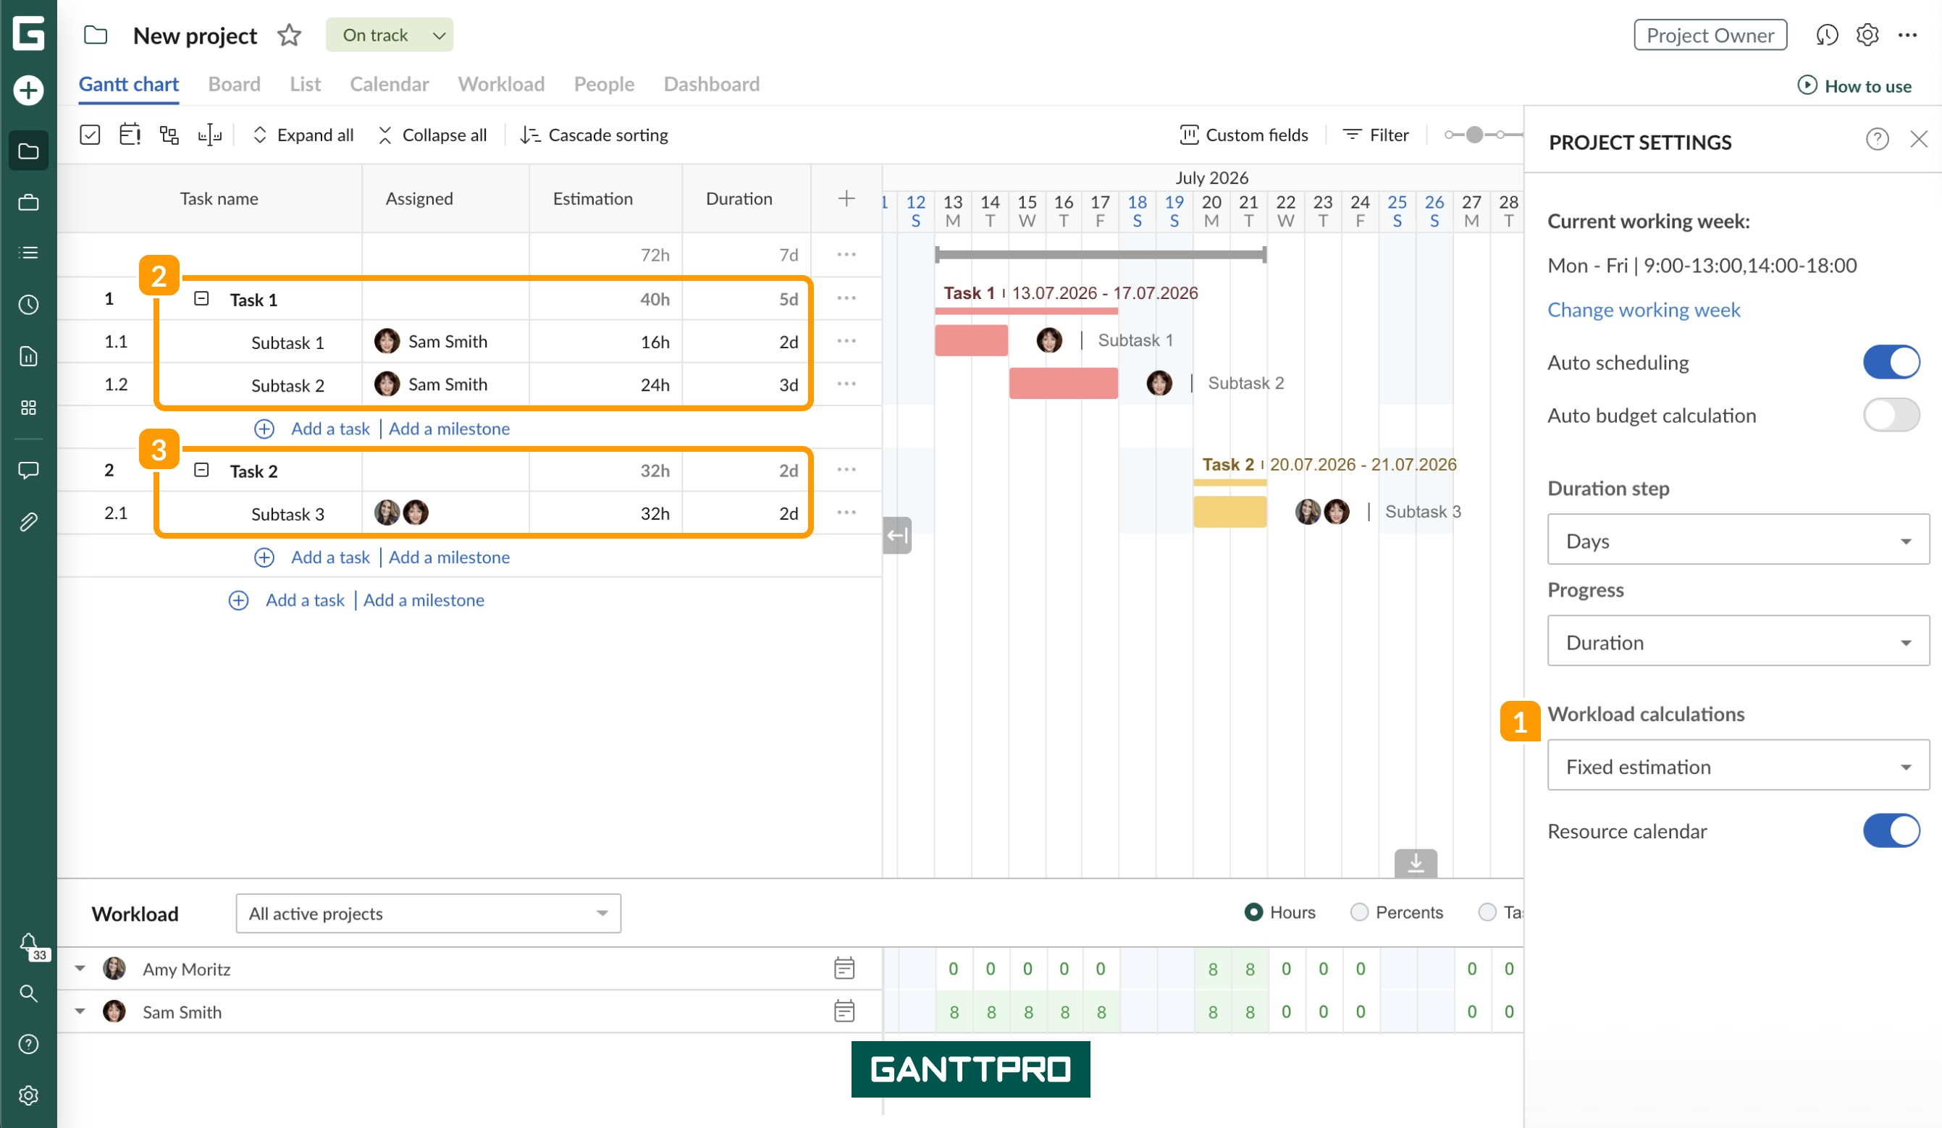Screen dimensions: 1942x1128
Task: Click the GanttPRO logo icon
Action: click(x=28, y=34)
